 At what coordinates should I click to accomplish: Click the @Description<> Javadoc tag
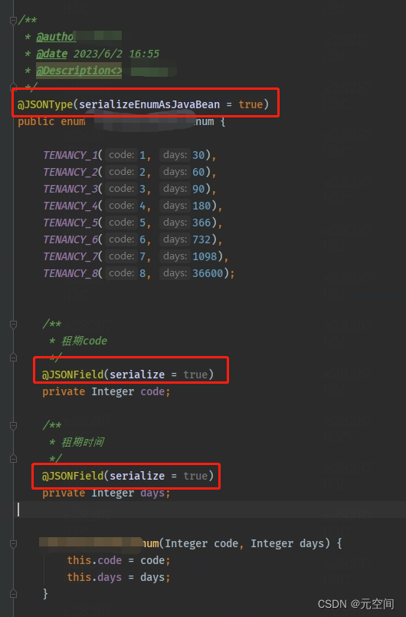click(x=79, y=71)
